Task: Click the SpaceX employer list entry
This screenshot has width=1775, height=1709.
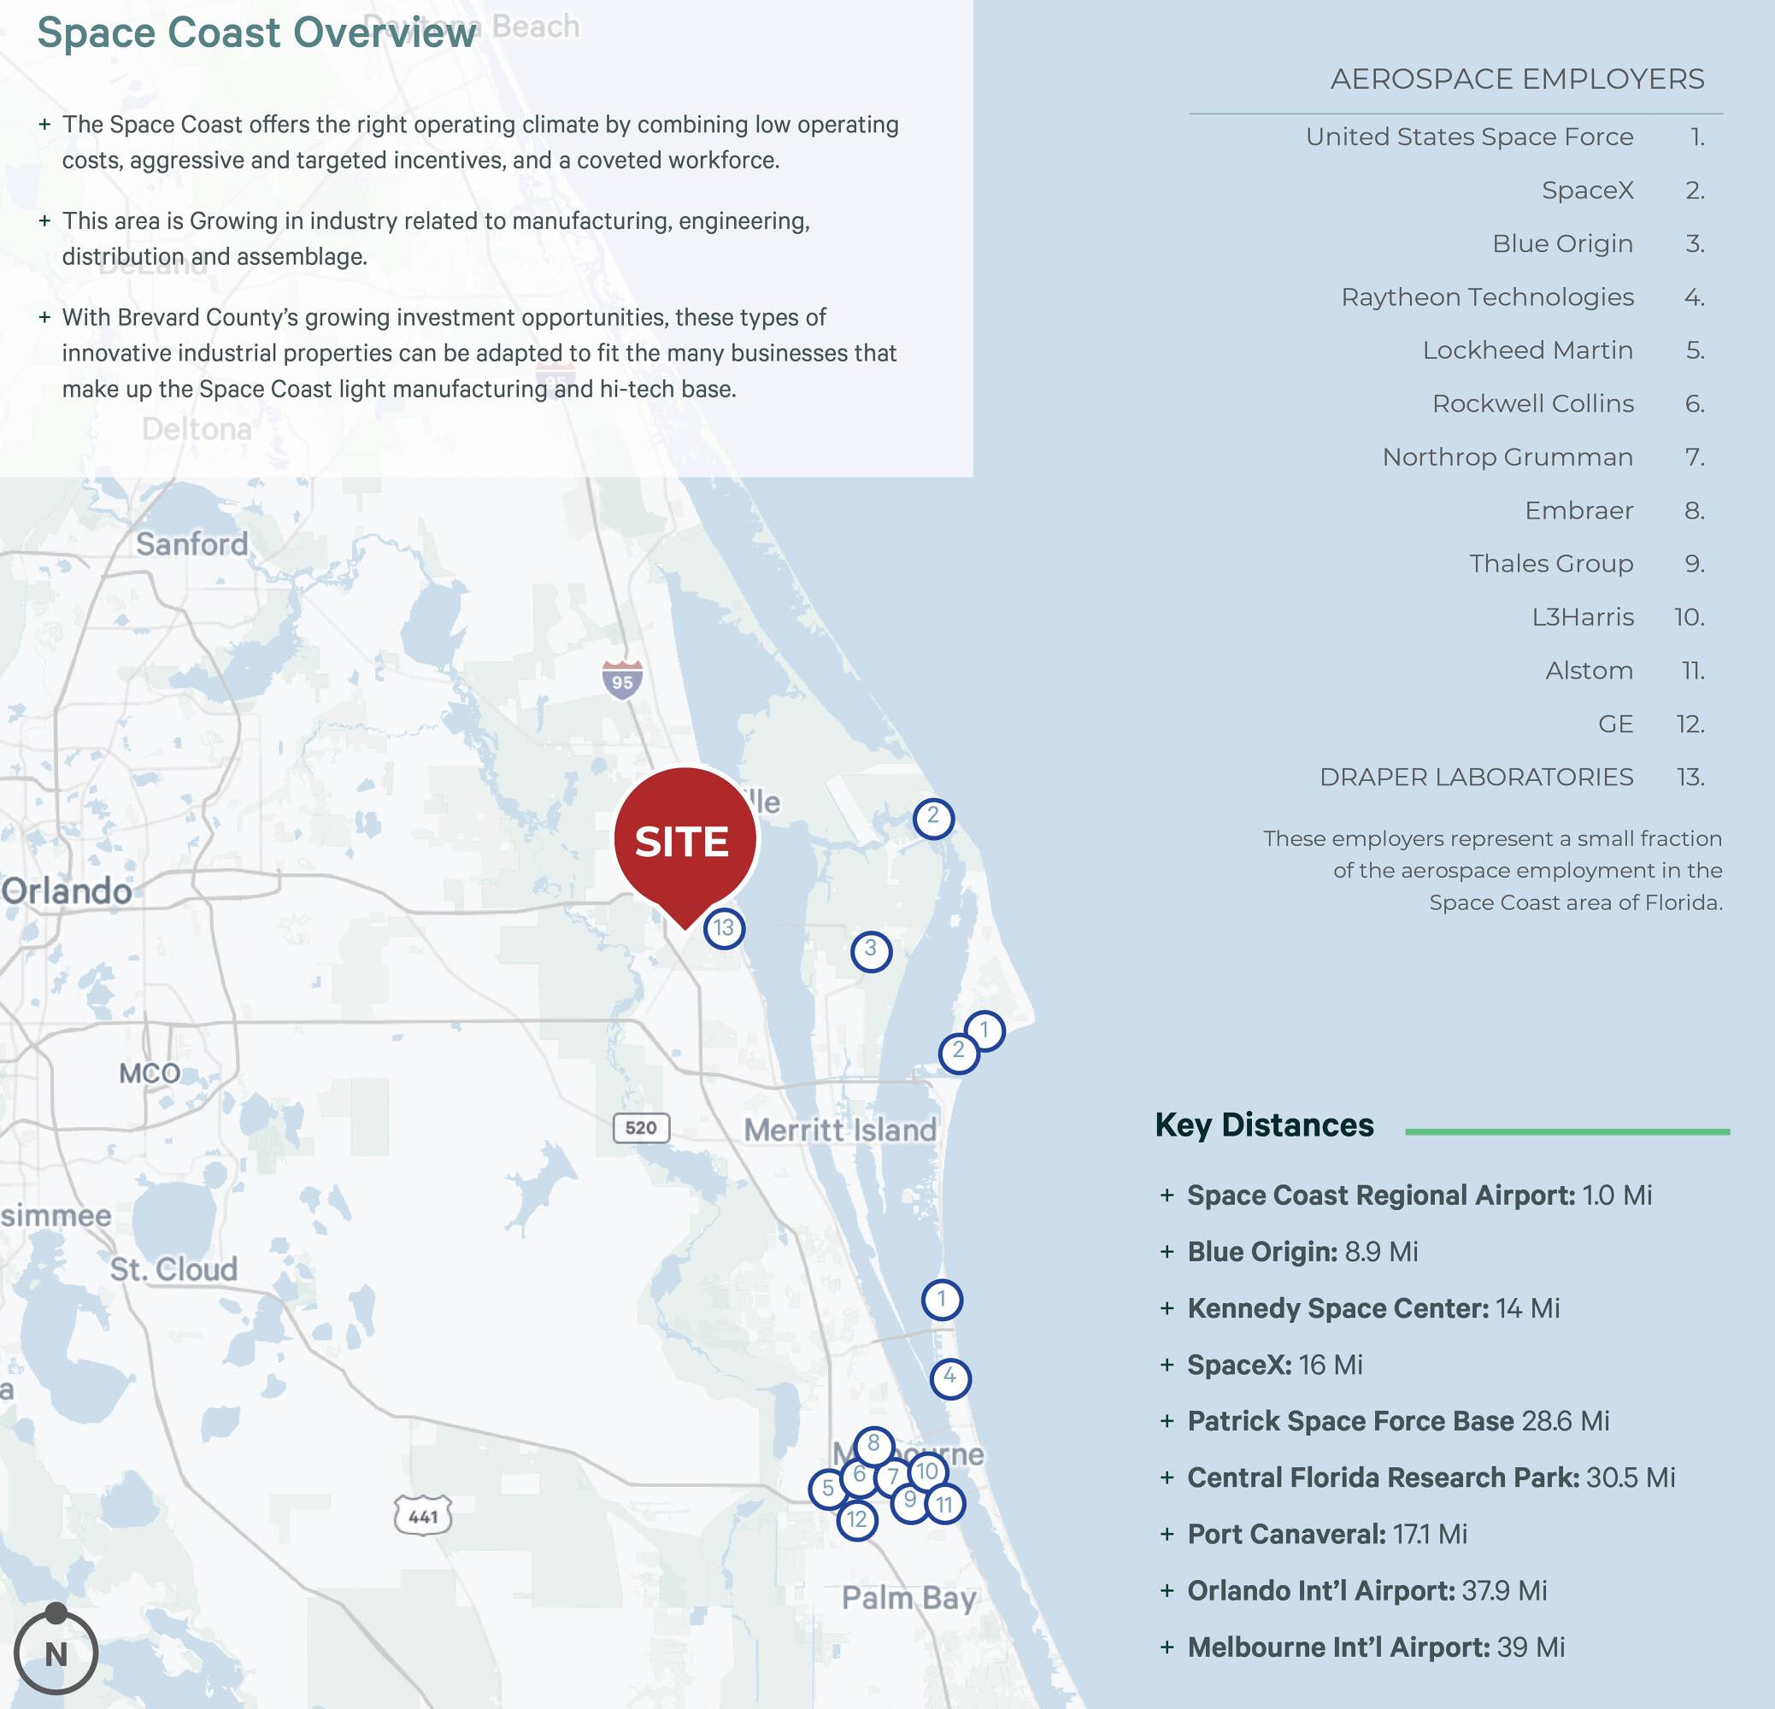Action: point(1587,191)
